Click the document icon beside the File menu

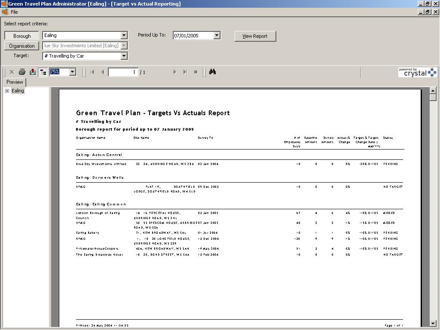(5, 12)
